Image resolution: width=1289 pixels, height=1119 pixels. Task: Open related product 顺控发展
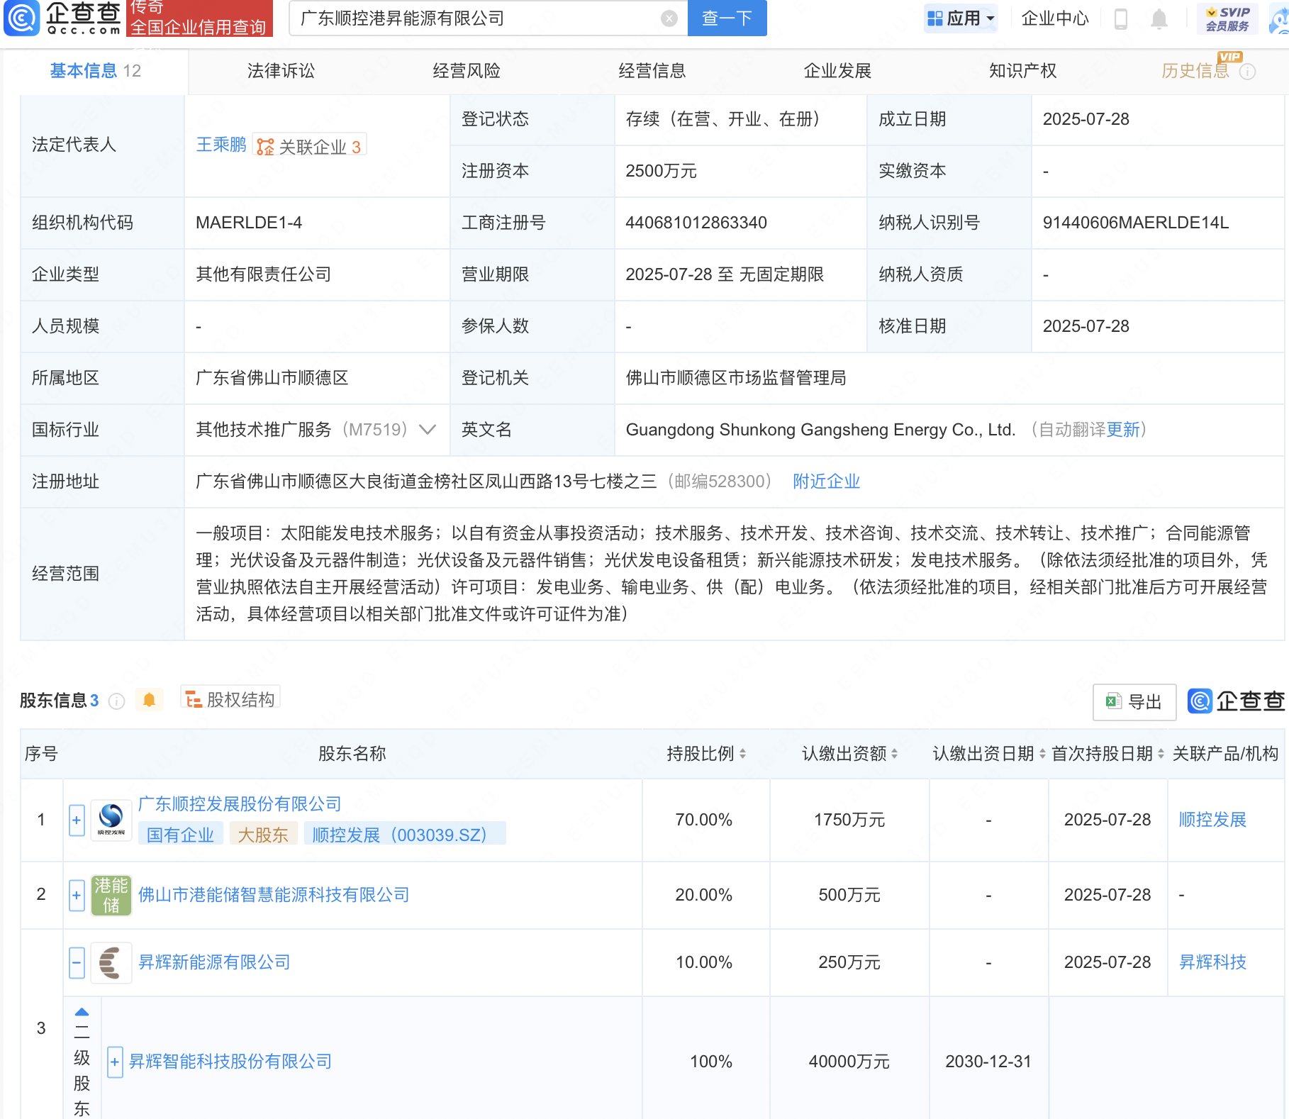1212,820
